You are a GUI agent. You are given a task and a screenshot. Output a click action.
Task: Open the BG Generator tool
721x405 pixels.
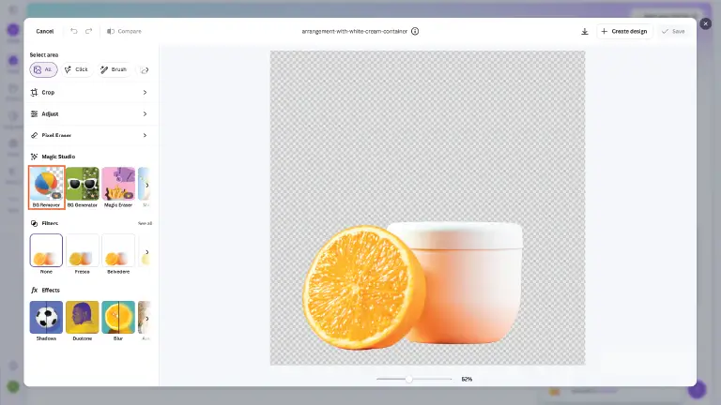(x=83, y=187)
